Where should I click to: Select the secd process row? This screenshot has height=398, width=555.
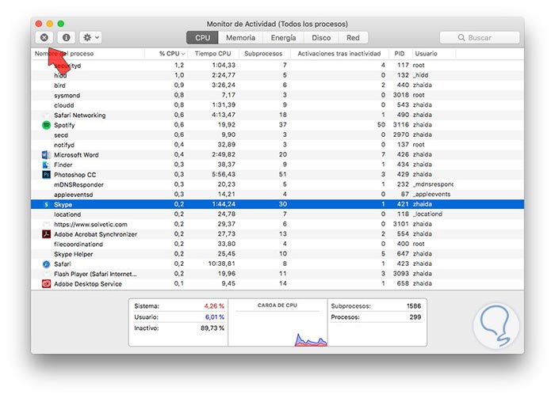coord(277,135)
